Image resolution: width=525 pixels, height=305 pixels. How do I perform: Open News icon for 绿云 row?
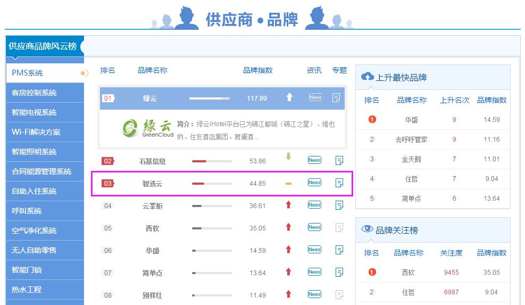click(x=315, y=97)
